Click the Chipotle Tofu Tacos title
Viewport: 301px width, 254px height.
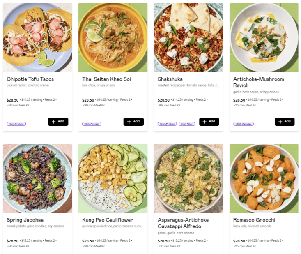coord(30,79)
